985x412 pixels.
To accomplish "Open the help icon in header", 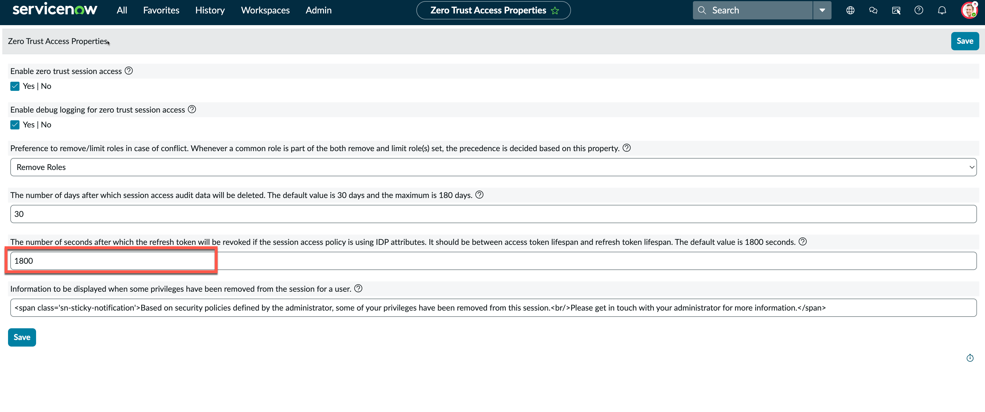I will pyautogui.click(x=919, y=10).
